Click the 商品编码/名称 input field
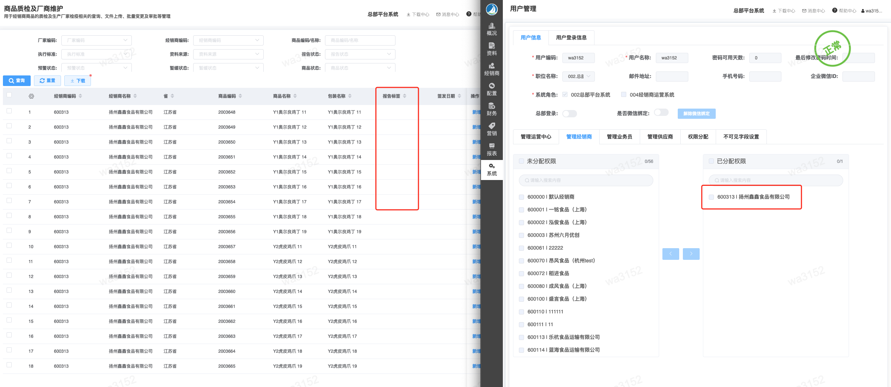This screenshot has height=387, width=891. [x=360, y=40]
